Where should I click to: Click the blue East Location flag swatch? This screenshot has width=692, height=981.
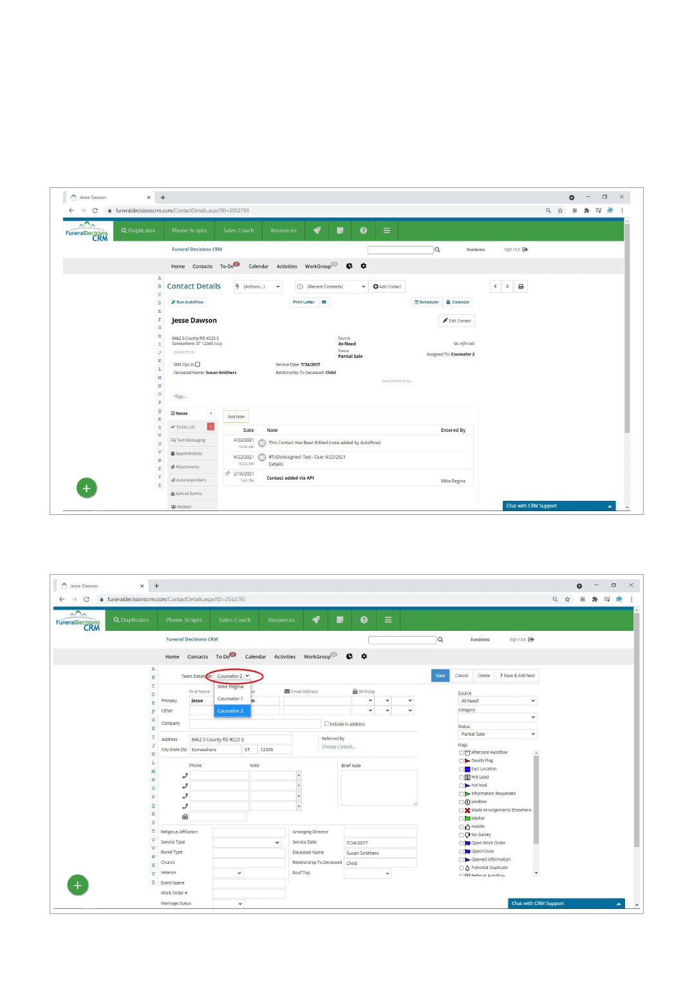(x=467, y=769)
